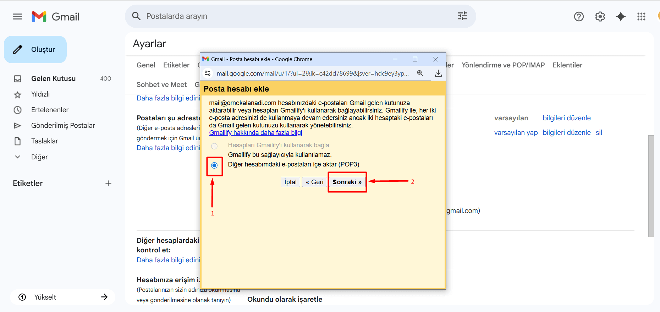
Task: Switch to the Etiketler settings tab
Action: [176, 65]
